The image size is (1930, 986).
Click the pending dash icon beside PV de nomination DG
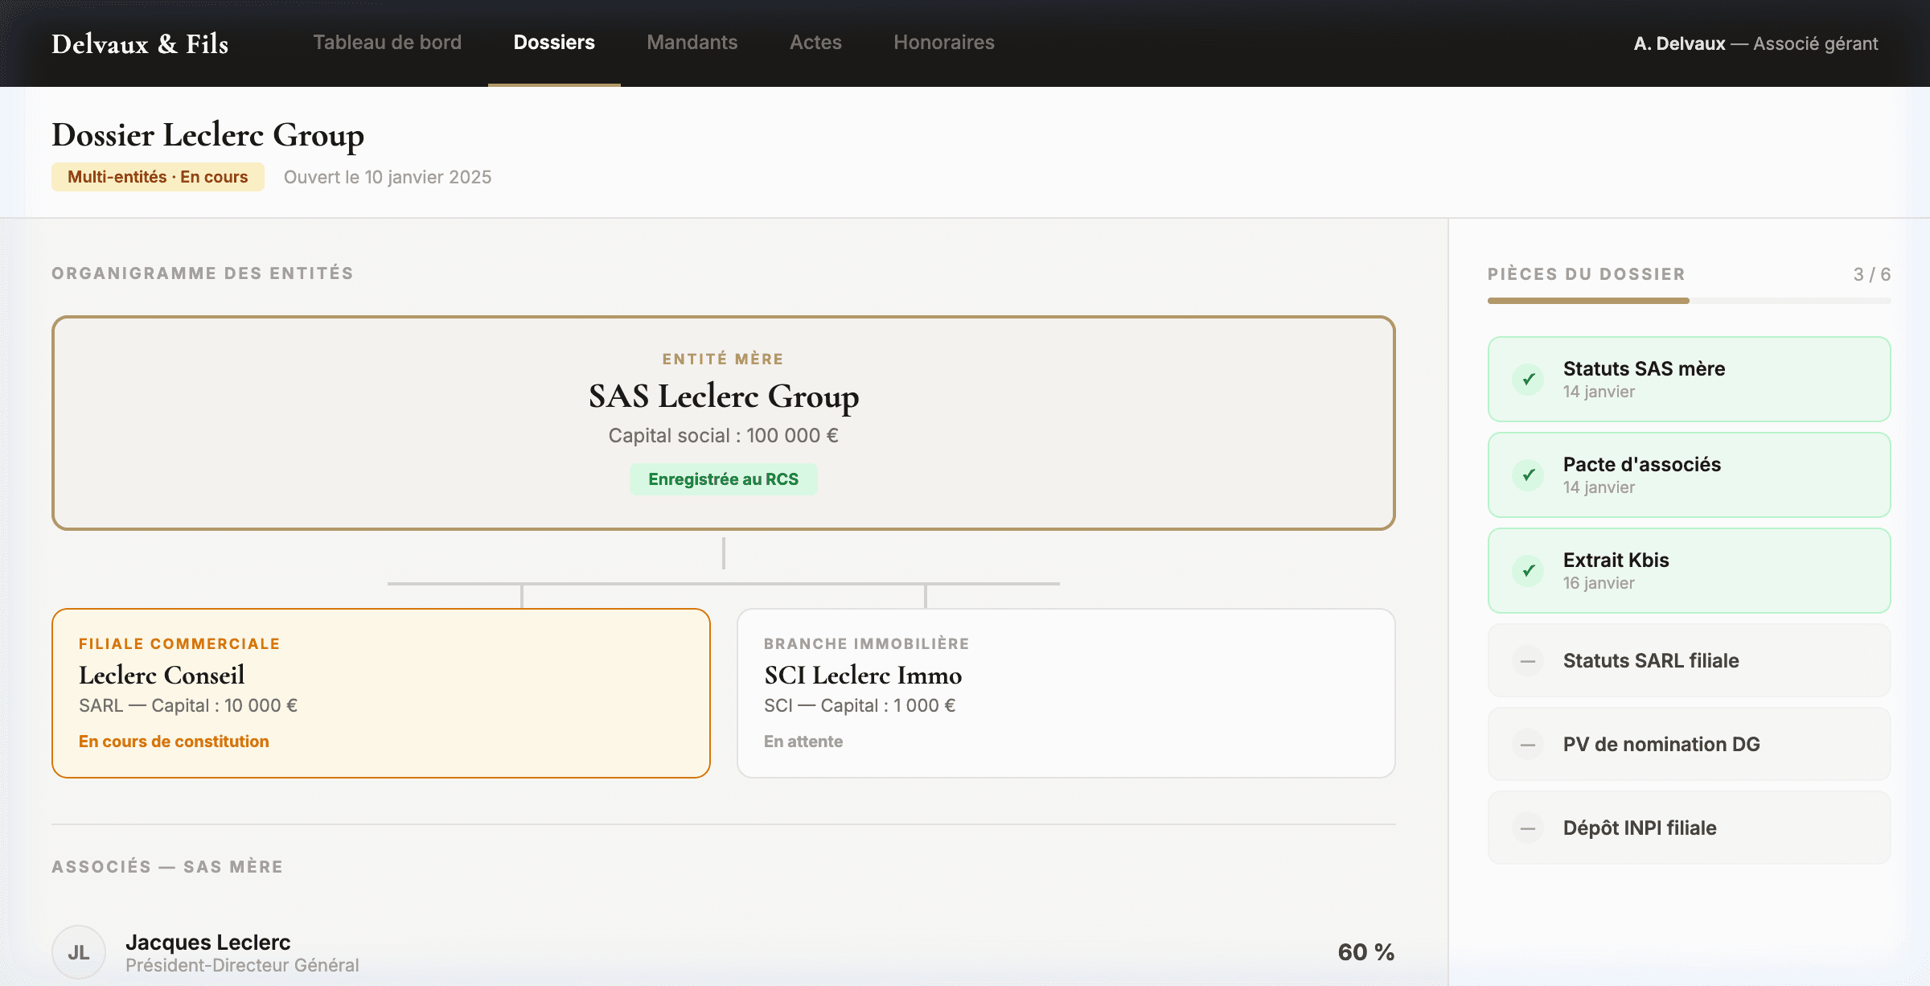coord(1528,745)
